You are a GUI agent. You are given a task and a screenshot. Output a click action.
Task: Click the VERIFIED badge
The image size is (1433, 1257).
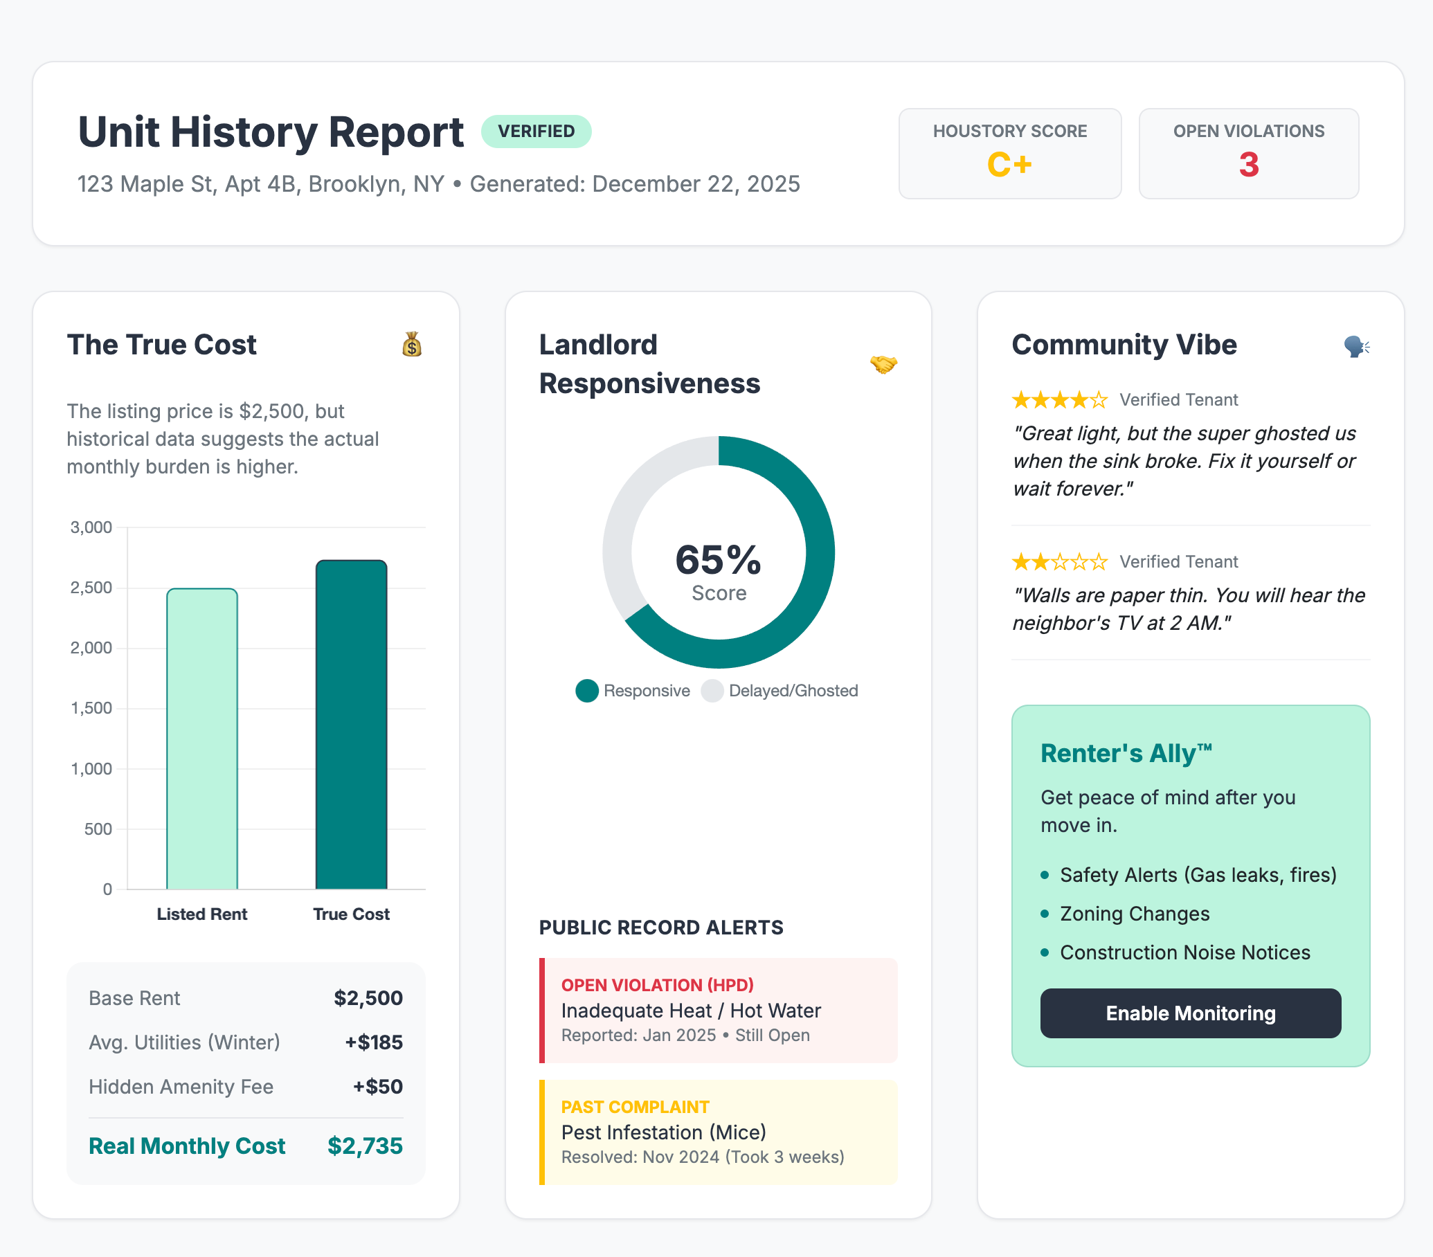pos(536,131)
